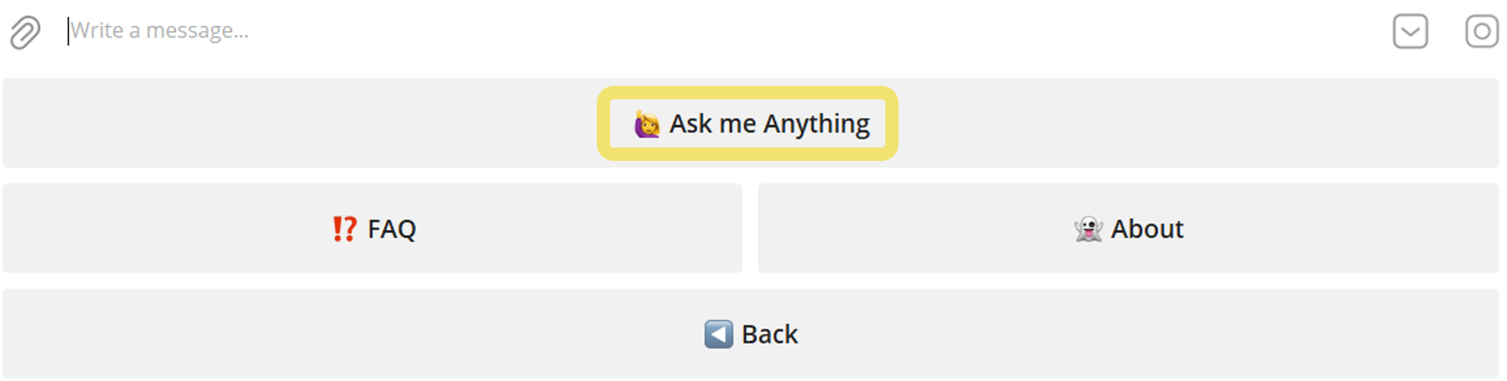The image size is (1507, 381).
Task: Open the FAQ button
Action: pos(373,228)
